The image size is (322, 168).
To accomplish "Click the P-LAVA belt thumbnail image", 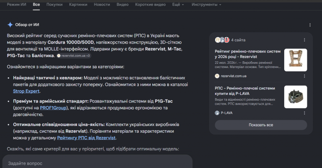I will [x=296, y=97].
